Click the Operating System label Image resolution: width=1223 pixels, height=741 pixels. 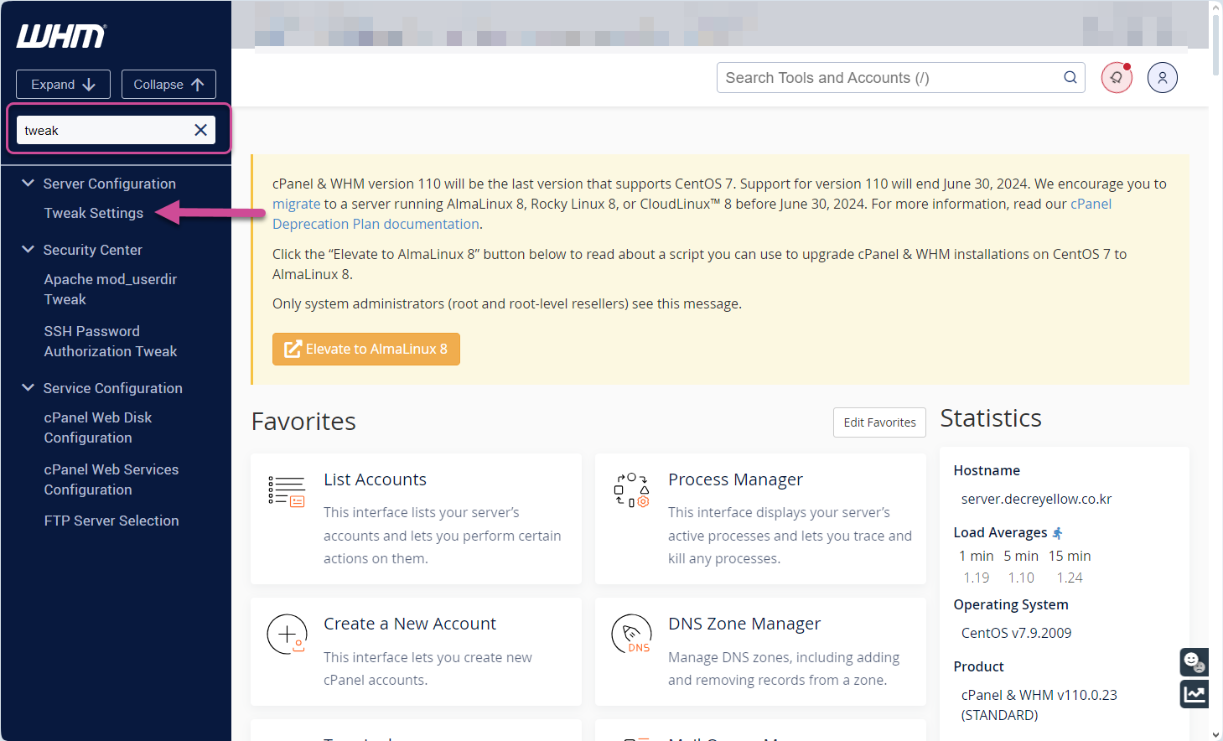1011,604
